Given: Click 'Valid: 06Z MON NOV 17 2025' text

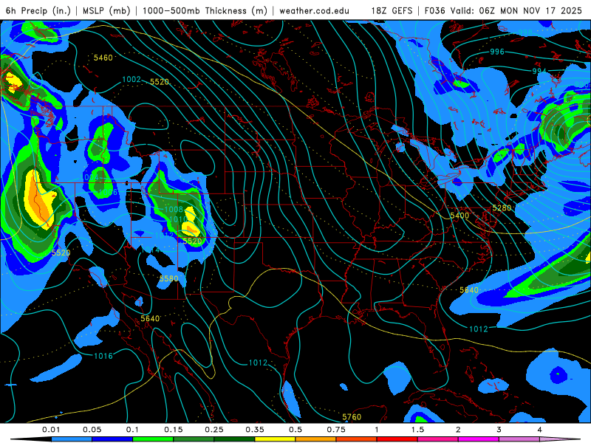Looking at the screenshot, I should [x=516, y=10].
